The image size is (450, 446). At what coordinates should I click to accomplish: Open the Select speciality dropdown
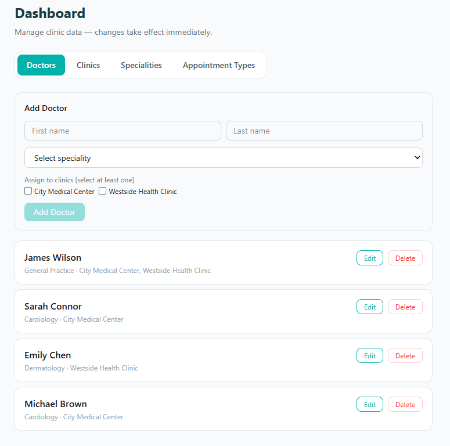pos(224,158)
